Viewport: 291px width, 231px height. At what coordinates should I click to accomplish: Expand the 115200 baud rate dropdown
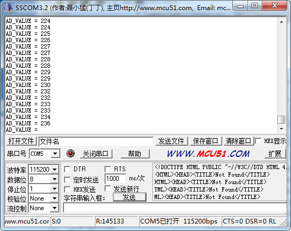(x=54, y=169)
